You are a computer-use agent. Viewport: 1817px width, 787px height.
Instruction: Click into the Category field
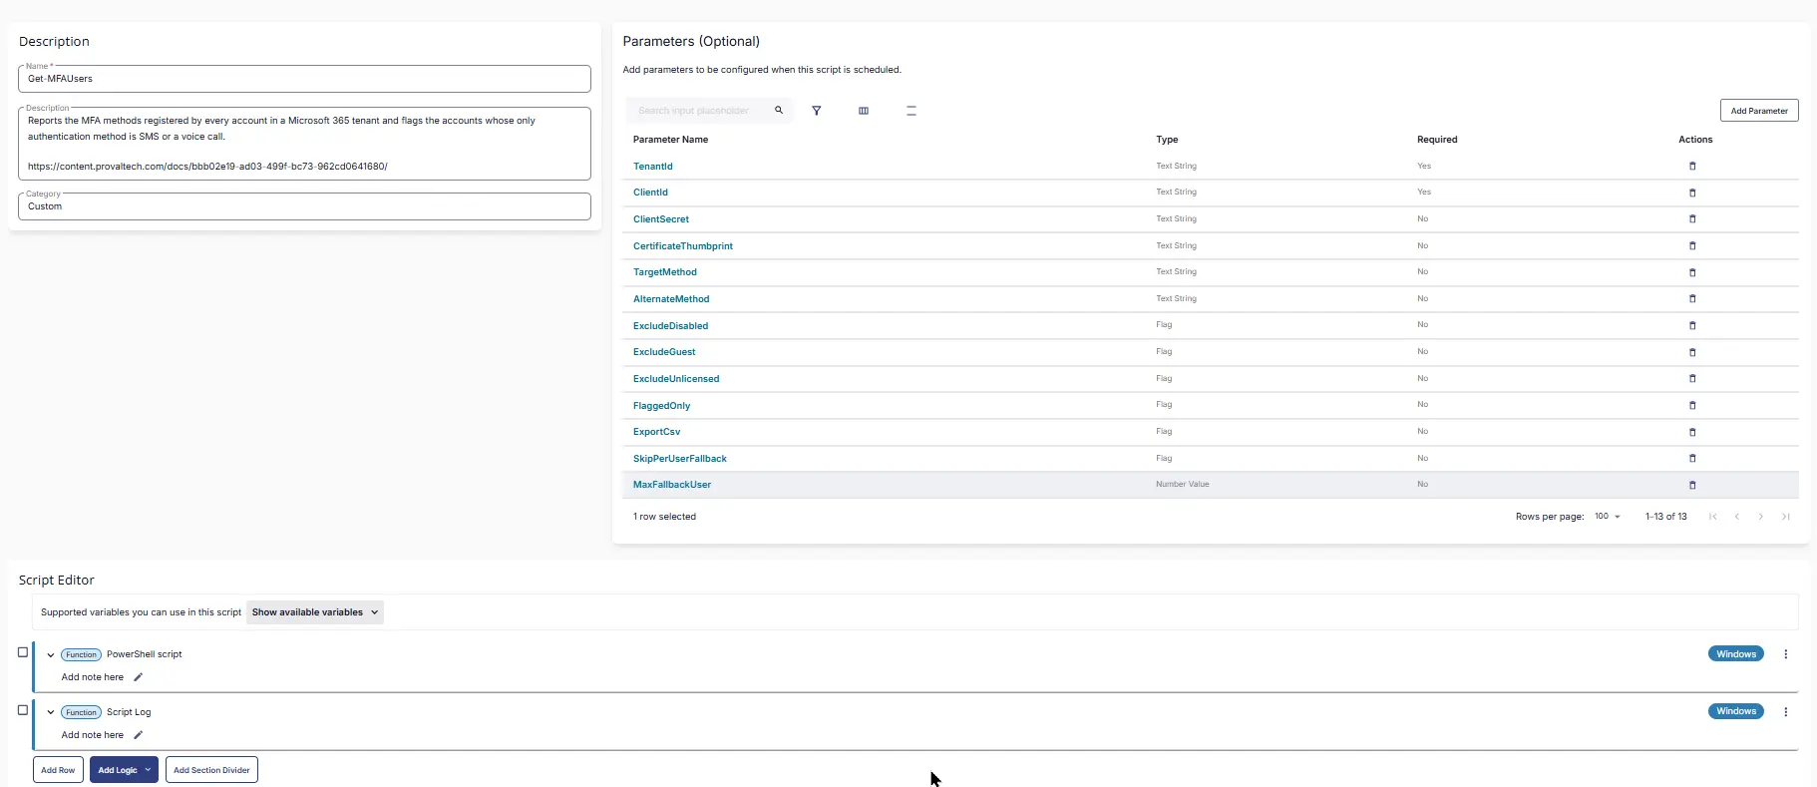pyautogui.click(x=304, y=206)
